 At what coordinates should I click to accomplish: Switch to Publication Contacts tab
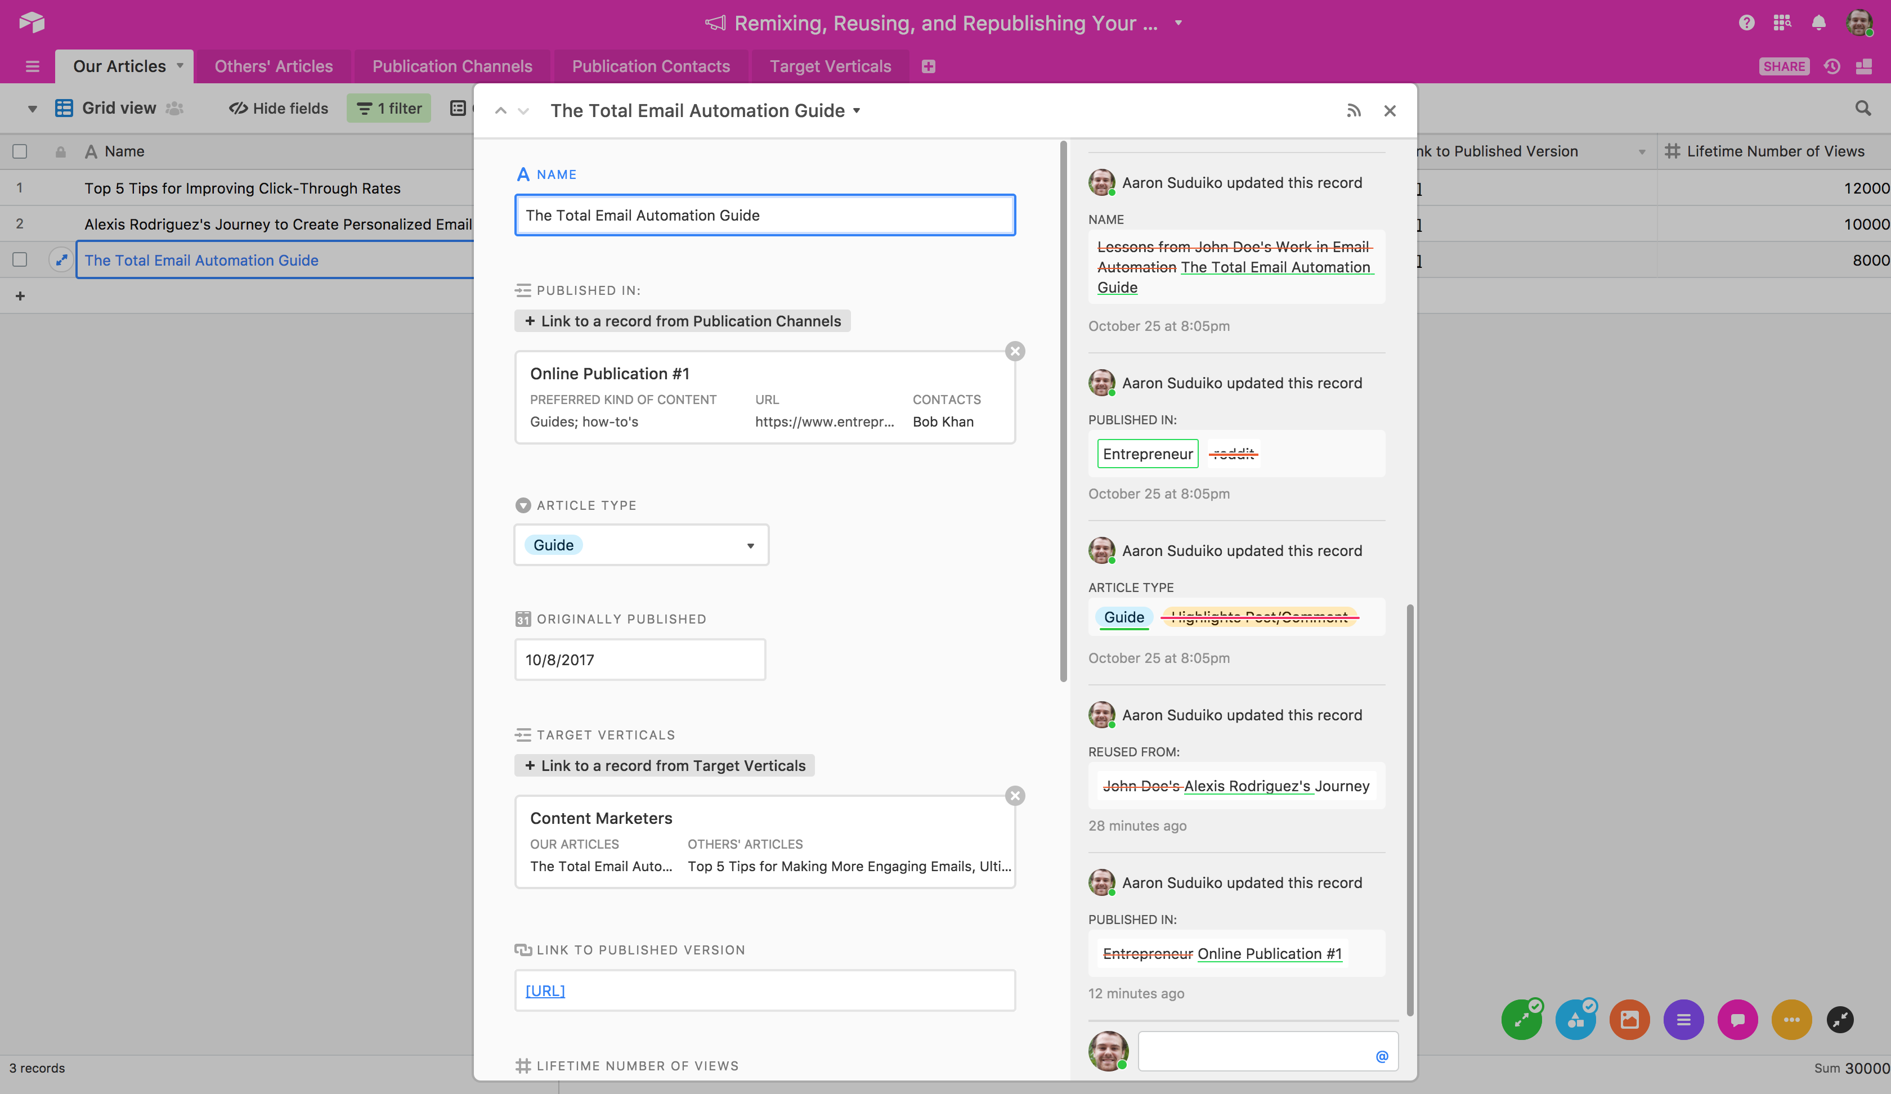(651, 66)
